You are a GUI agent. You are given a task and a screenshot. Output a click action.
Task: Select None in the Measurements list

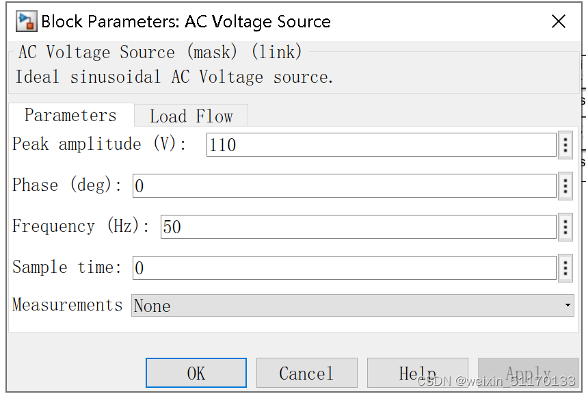(152, 306)
